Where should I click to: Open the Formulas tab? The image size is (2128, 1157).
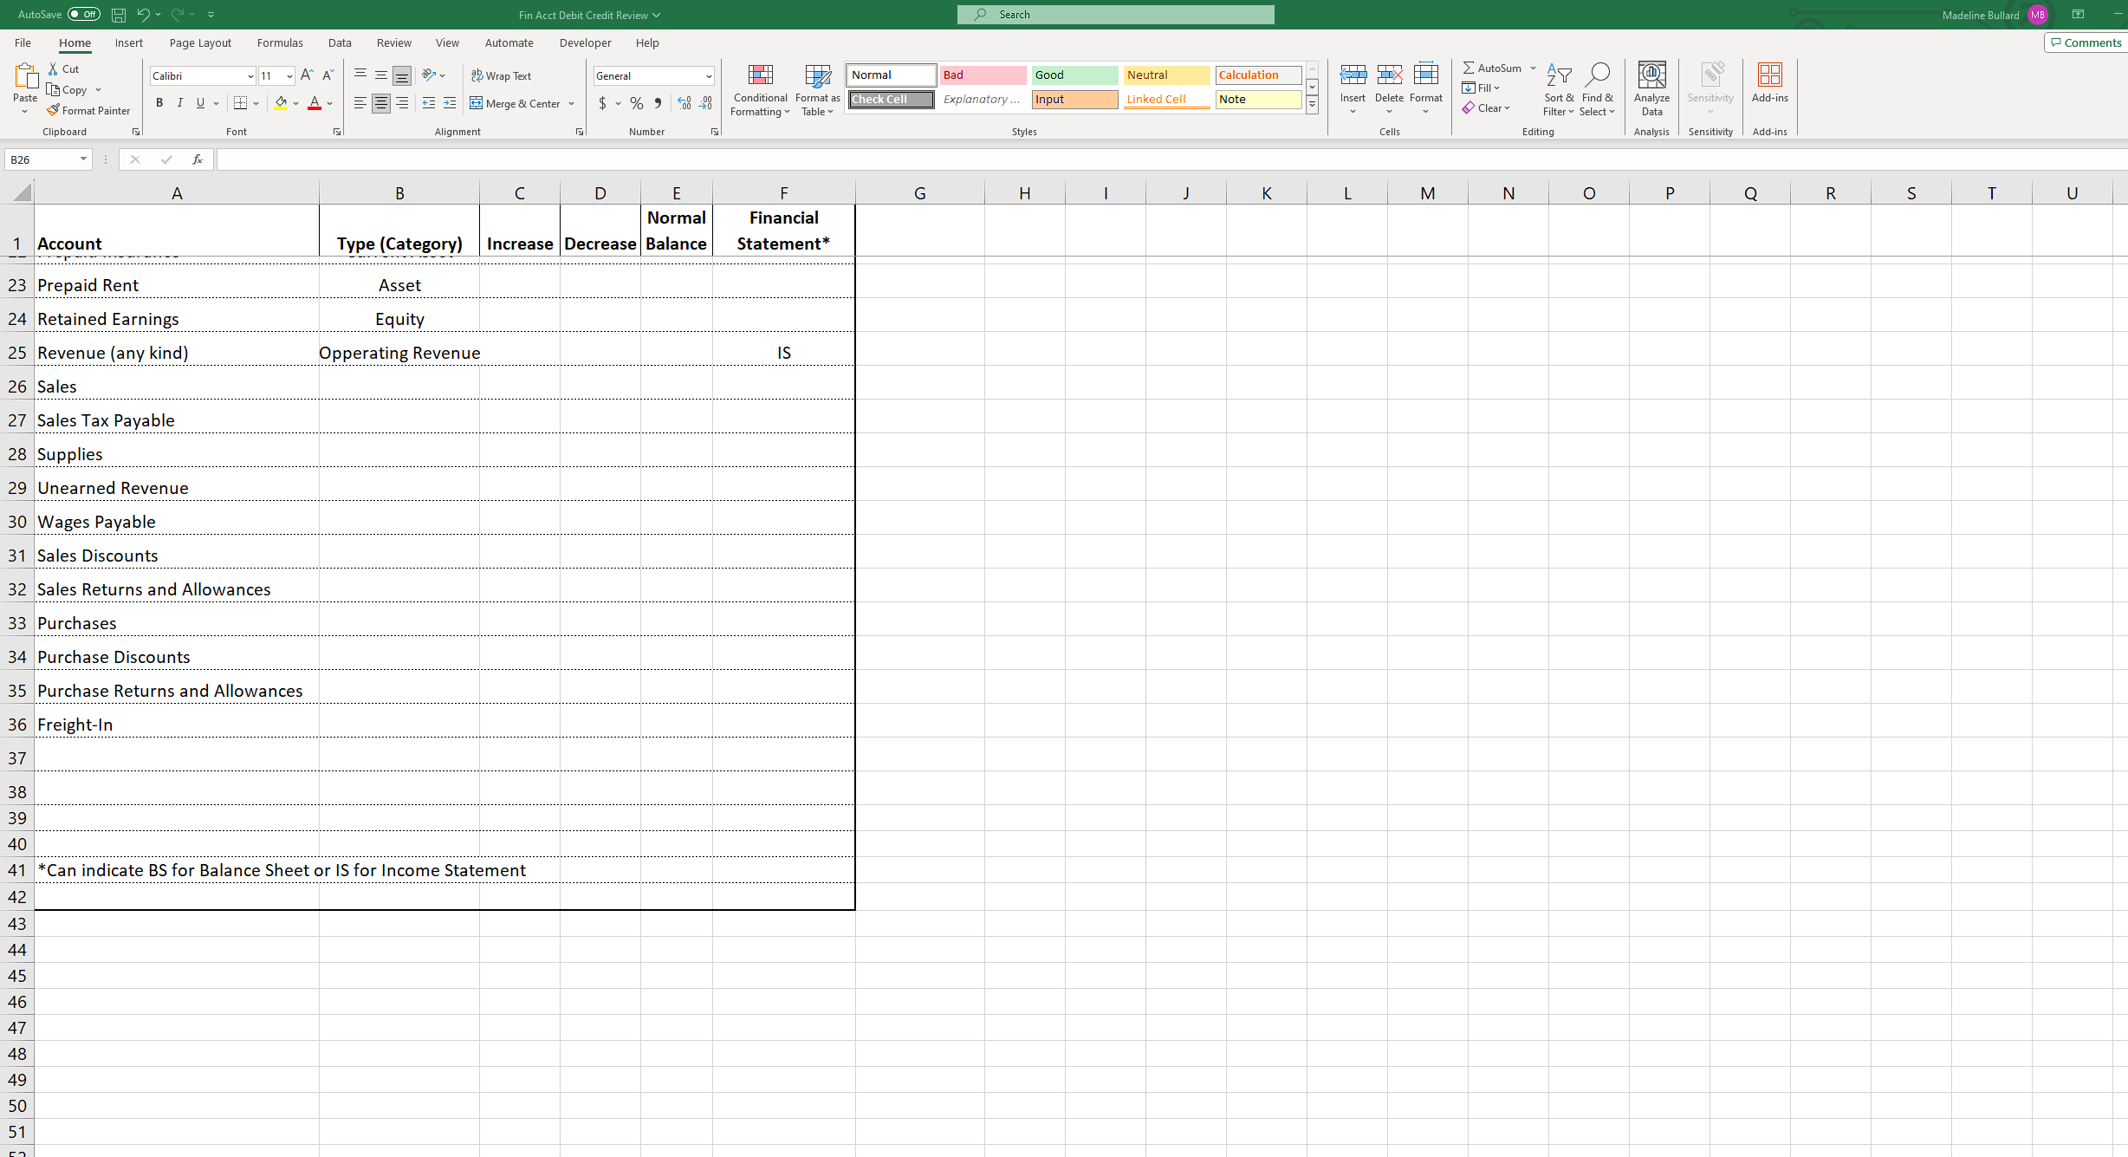[x=280, y=42]
